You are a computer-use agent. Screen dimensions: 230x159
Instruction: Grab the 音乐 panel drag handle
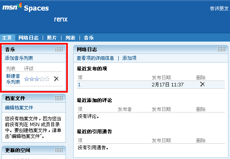[x=59, y=49]
